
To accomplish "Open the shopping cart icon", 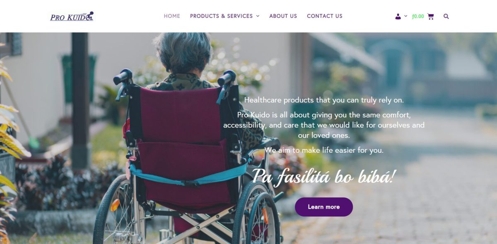I will point(431,17).
